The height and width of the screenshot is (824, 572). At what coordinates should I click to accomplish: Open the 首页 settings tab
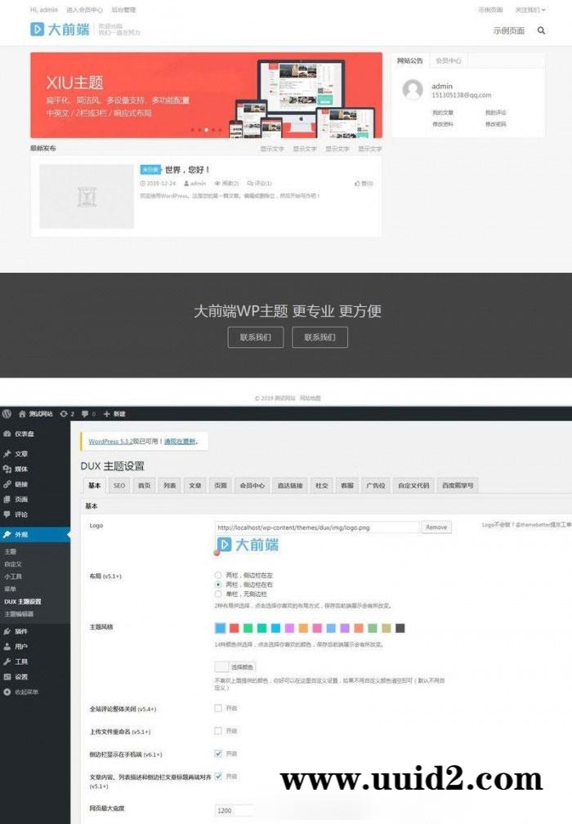(144, 486)
